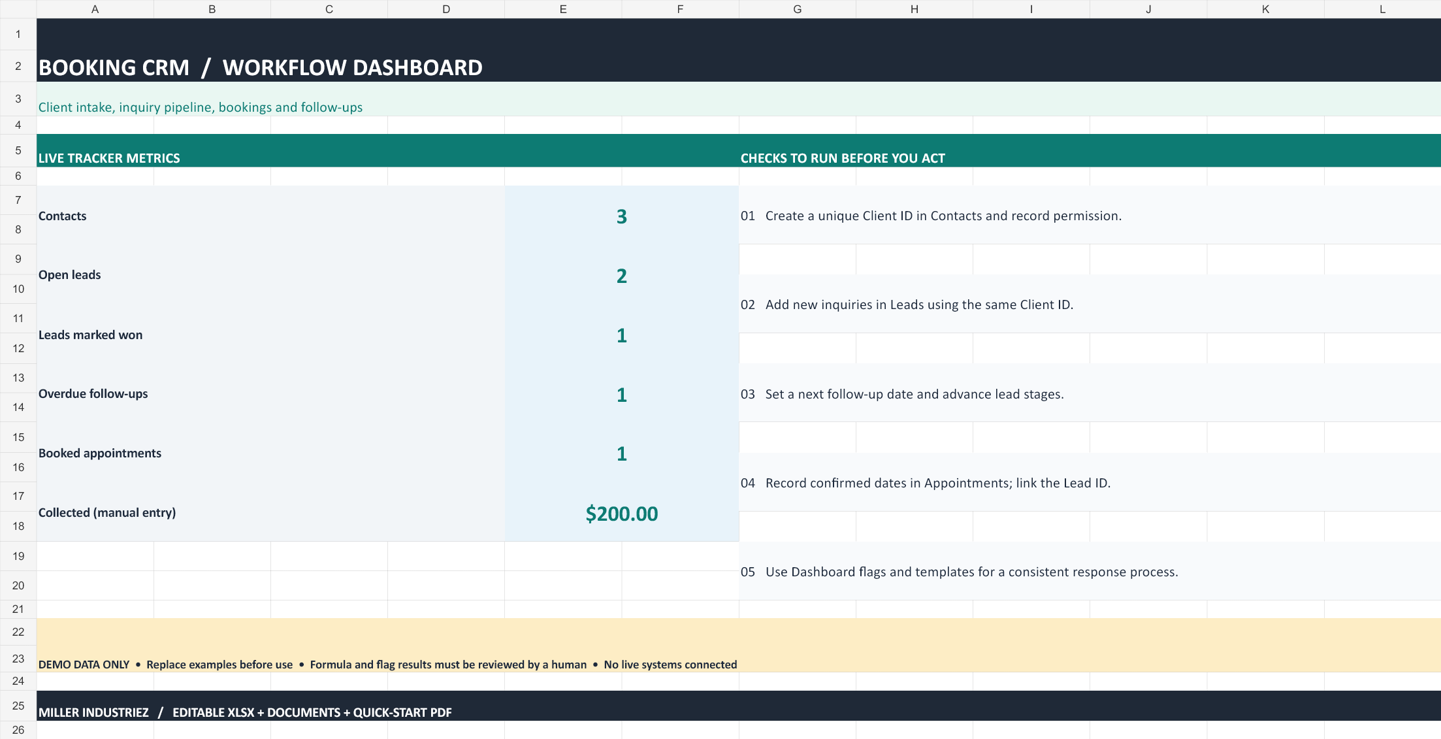Click the Open leads label
This screenshot has height=739, width=1441.
69,274
